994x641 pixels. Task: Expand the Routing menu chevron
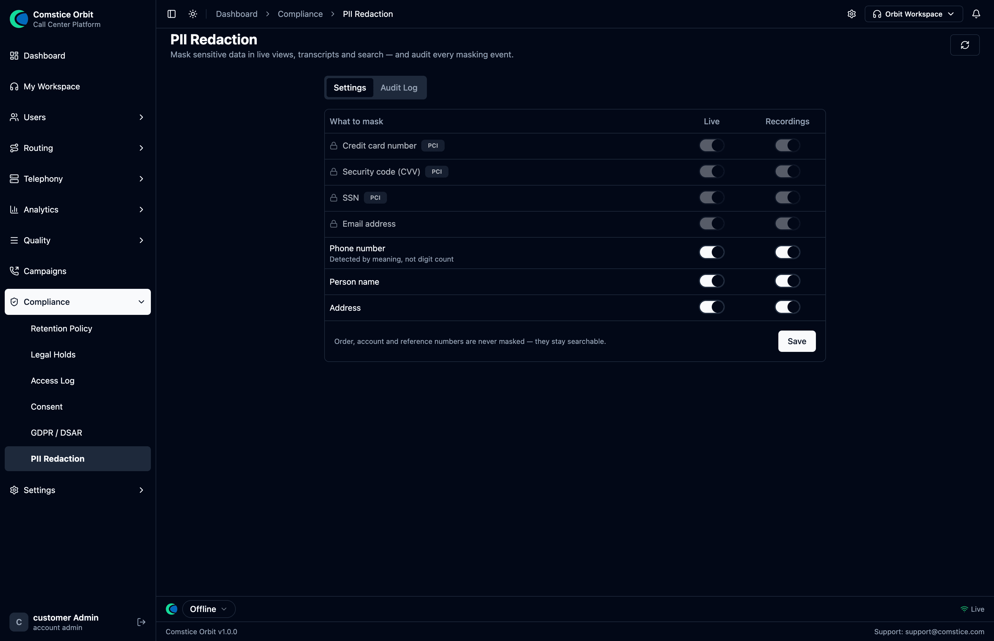click(x=141, y=148)
